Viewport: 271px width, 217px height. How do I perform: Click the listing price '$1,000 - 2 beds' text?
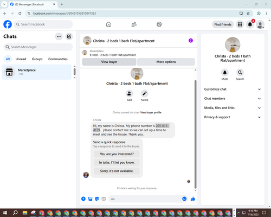point(113,55)
